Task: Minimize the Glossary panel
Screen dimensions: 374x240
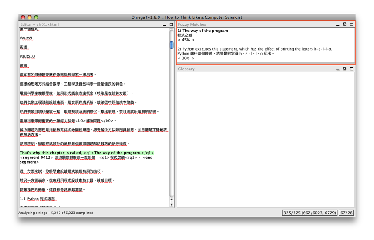Action: click(x=338, y=69)
